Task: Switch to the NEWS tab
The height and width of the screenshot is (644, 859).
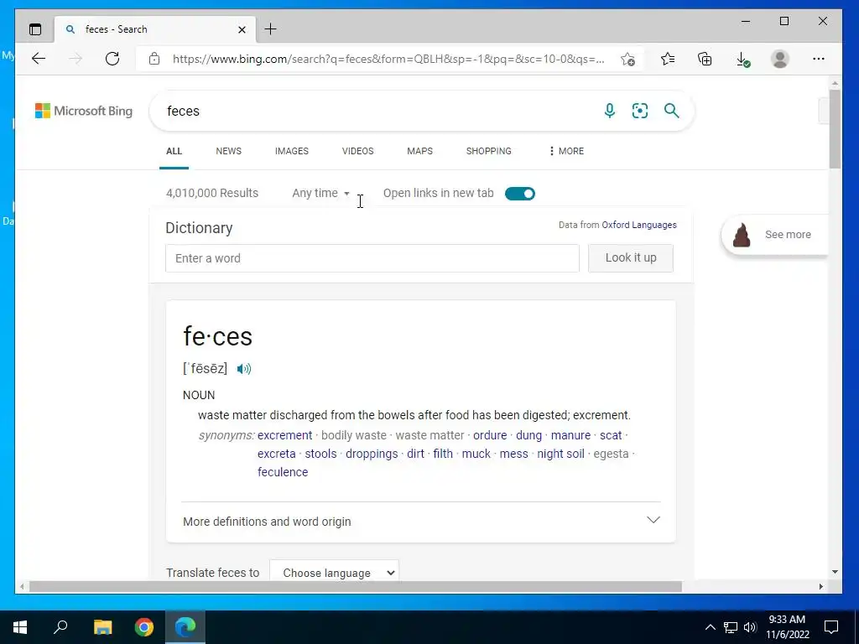Action: pos(228,151)
